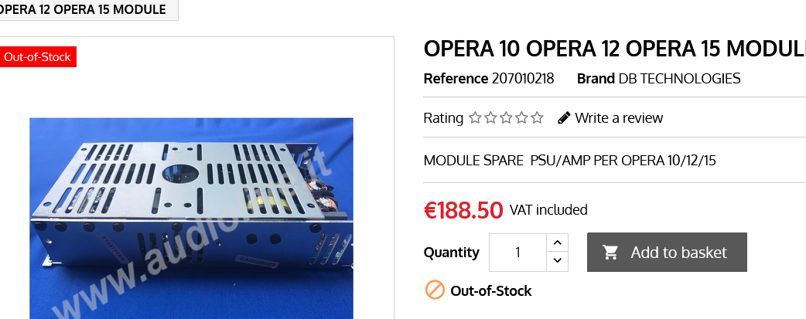Click the DB TECHNOLOGIES brand name
The height and width of the screenshot is (319, 806).
point(679,79)
